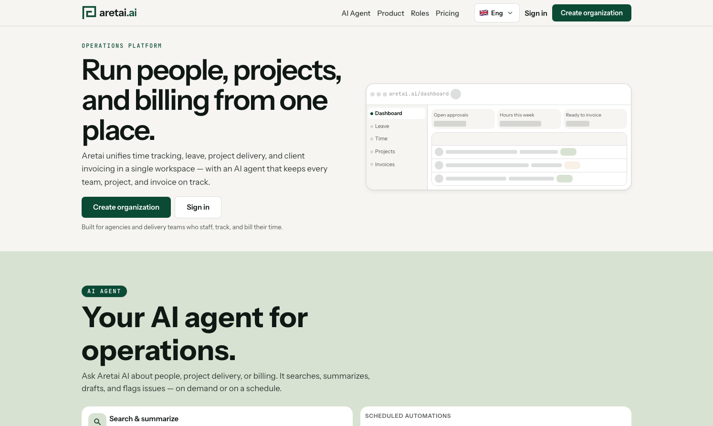
Task: Click the 'Your AI agent for operations.' heading
Action: tap(195, 334)
